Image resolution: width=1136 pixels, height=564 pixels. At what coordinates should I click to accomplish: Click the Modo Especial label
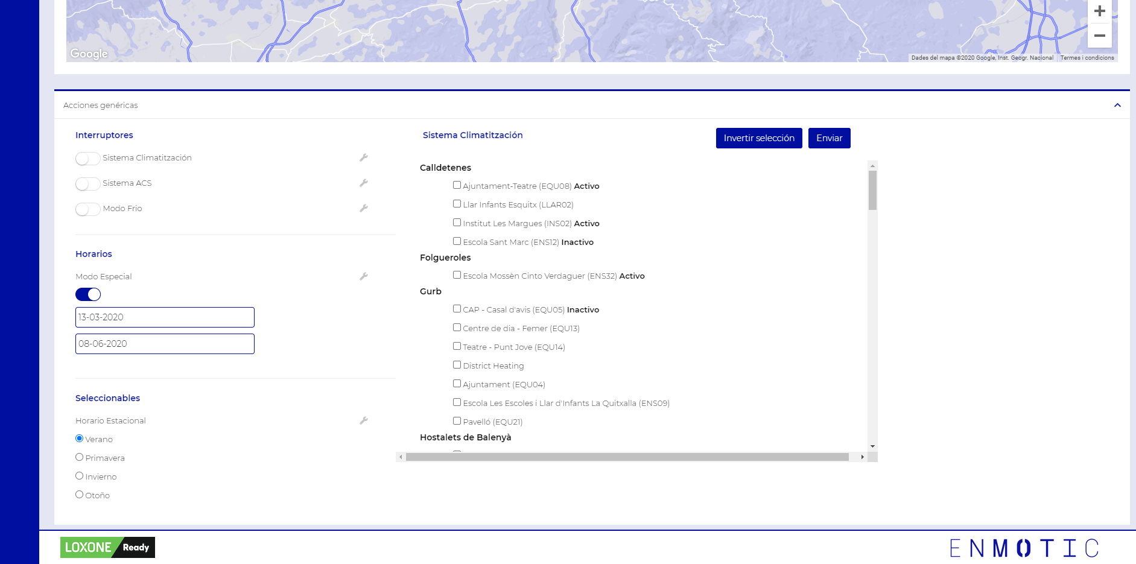point(104,276)
